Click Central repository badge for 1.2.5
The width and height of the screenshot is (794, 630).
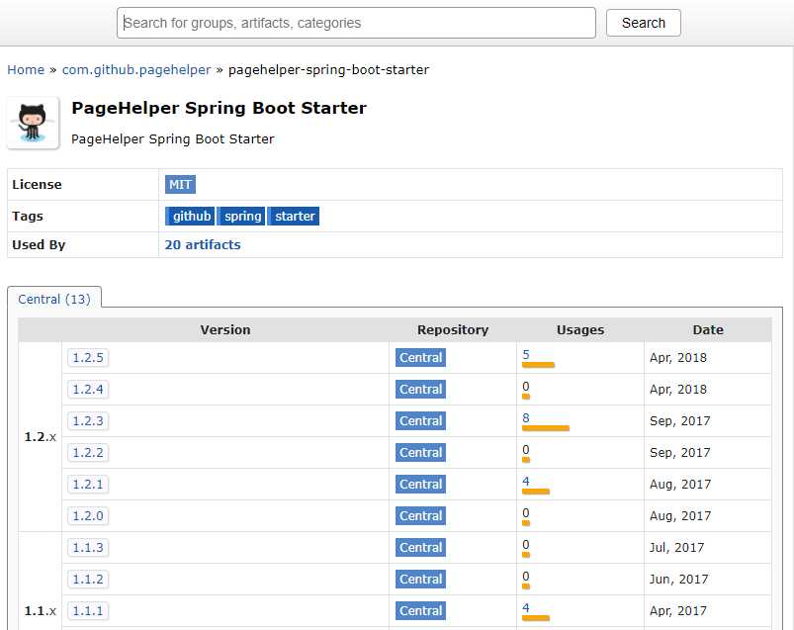420,358
